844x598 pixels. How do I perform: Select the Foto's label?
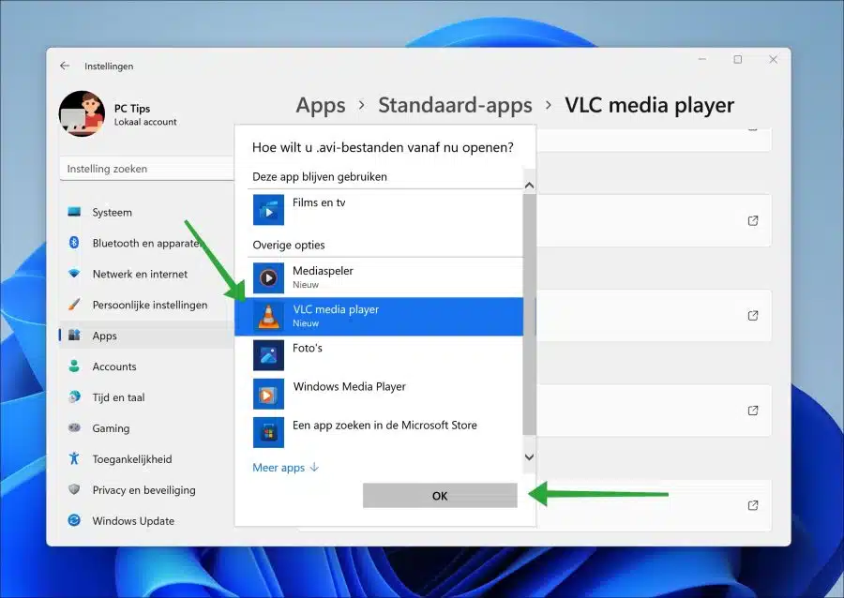(308, 349)
